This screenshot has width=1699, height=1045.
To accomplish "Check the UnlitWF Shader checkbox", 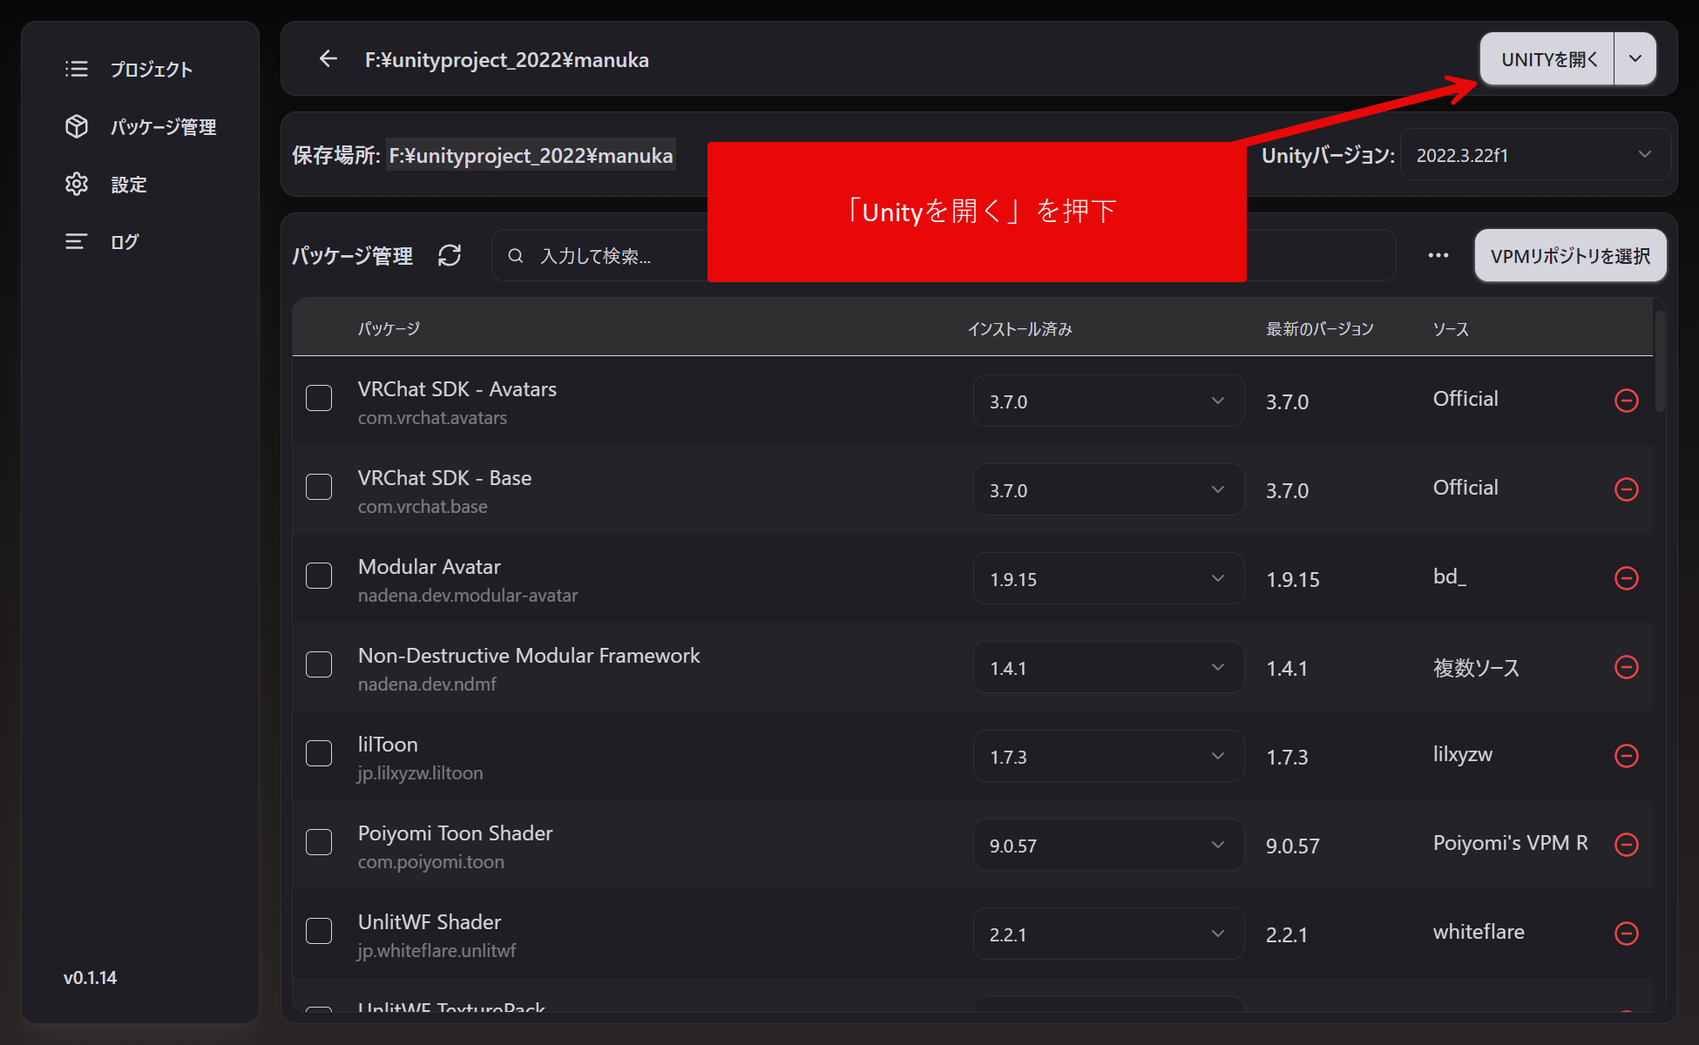I will [x=319, y=931].
